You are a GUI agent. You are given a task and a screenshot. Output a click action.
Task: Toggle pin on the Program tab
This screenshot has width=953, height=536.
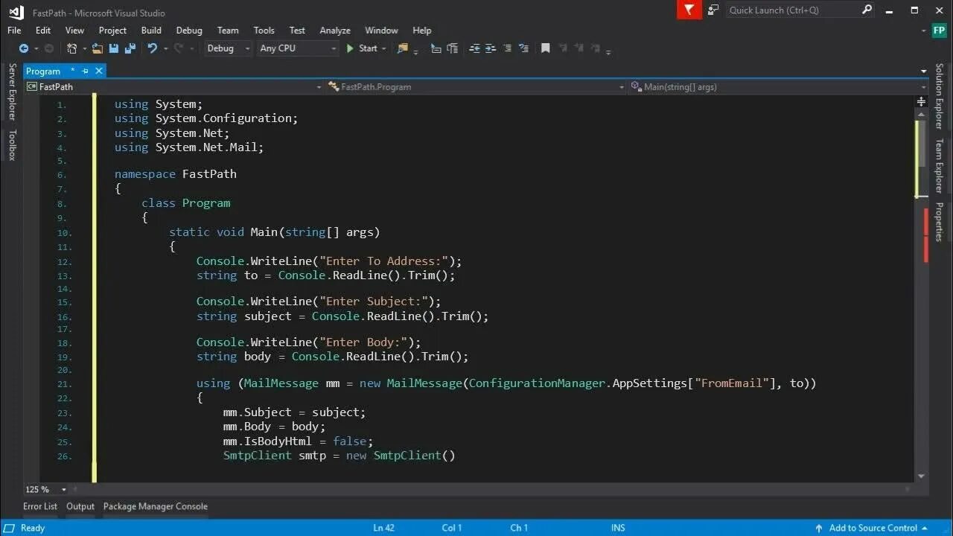coord(85,71)
